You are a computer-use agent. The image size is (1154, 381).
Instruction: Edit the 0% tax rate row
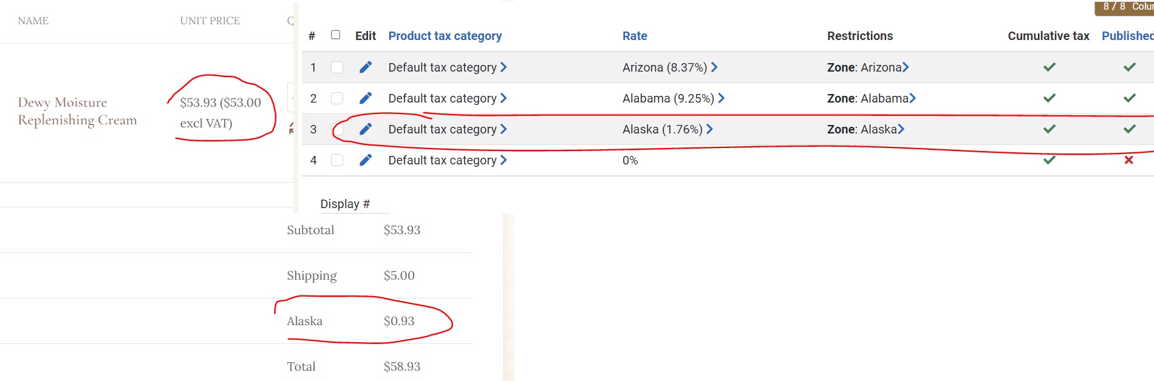[x=365, y=160]
